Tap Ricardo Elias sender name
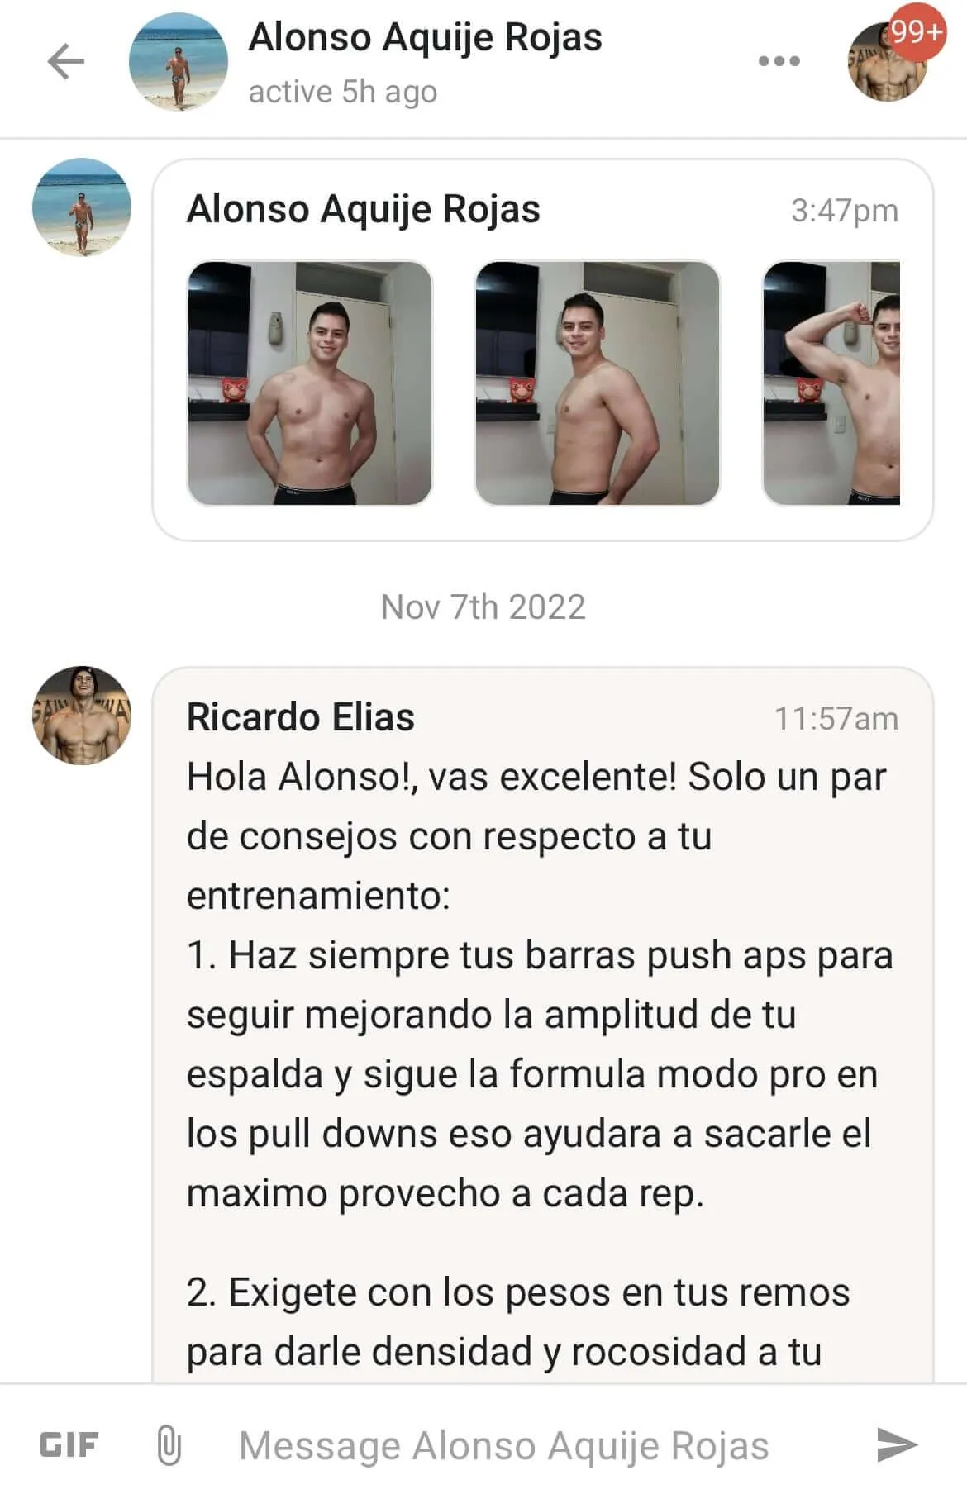The height and width of the screenshot is (1494, 967). pyautogui.click(x=301, y=716)
